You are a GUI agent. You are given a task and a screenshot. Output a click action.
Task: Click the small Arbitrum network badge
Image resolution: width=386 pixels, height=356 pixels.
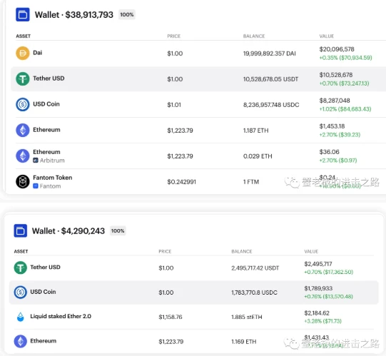pyautogui.click(x=36, y=161)
